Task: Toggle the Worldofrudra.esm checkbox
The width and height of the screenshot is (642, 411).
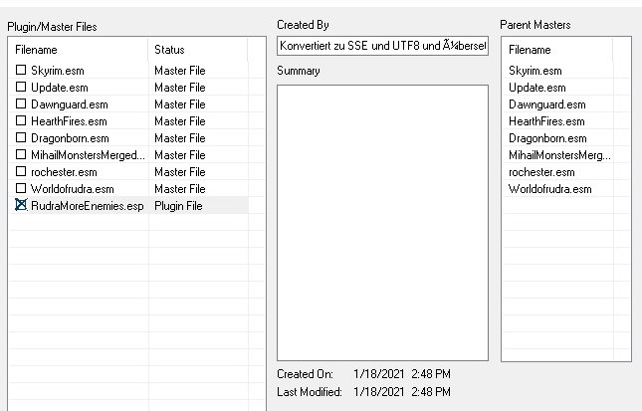Action: (21, 189)
